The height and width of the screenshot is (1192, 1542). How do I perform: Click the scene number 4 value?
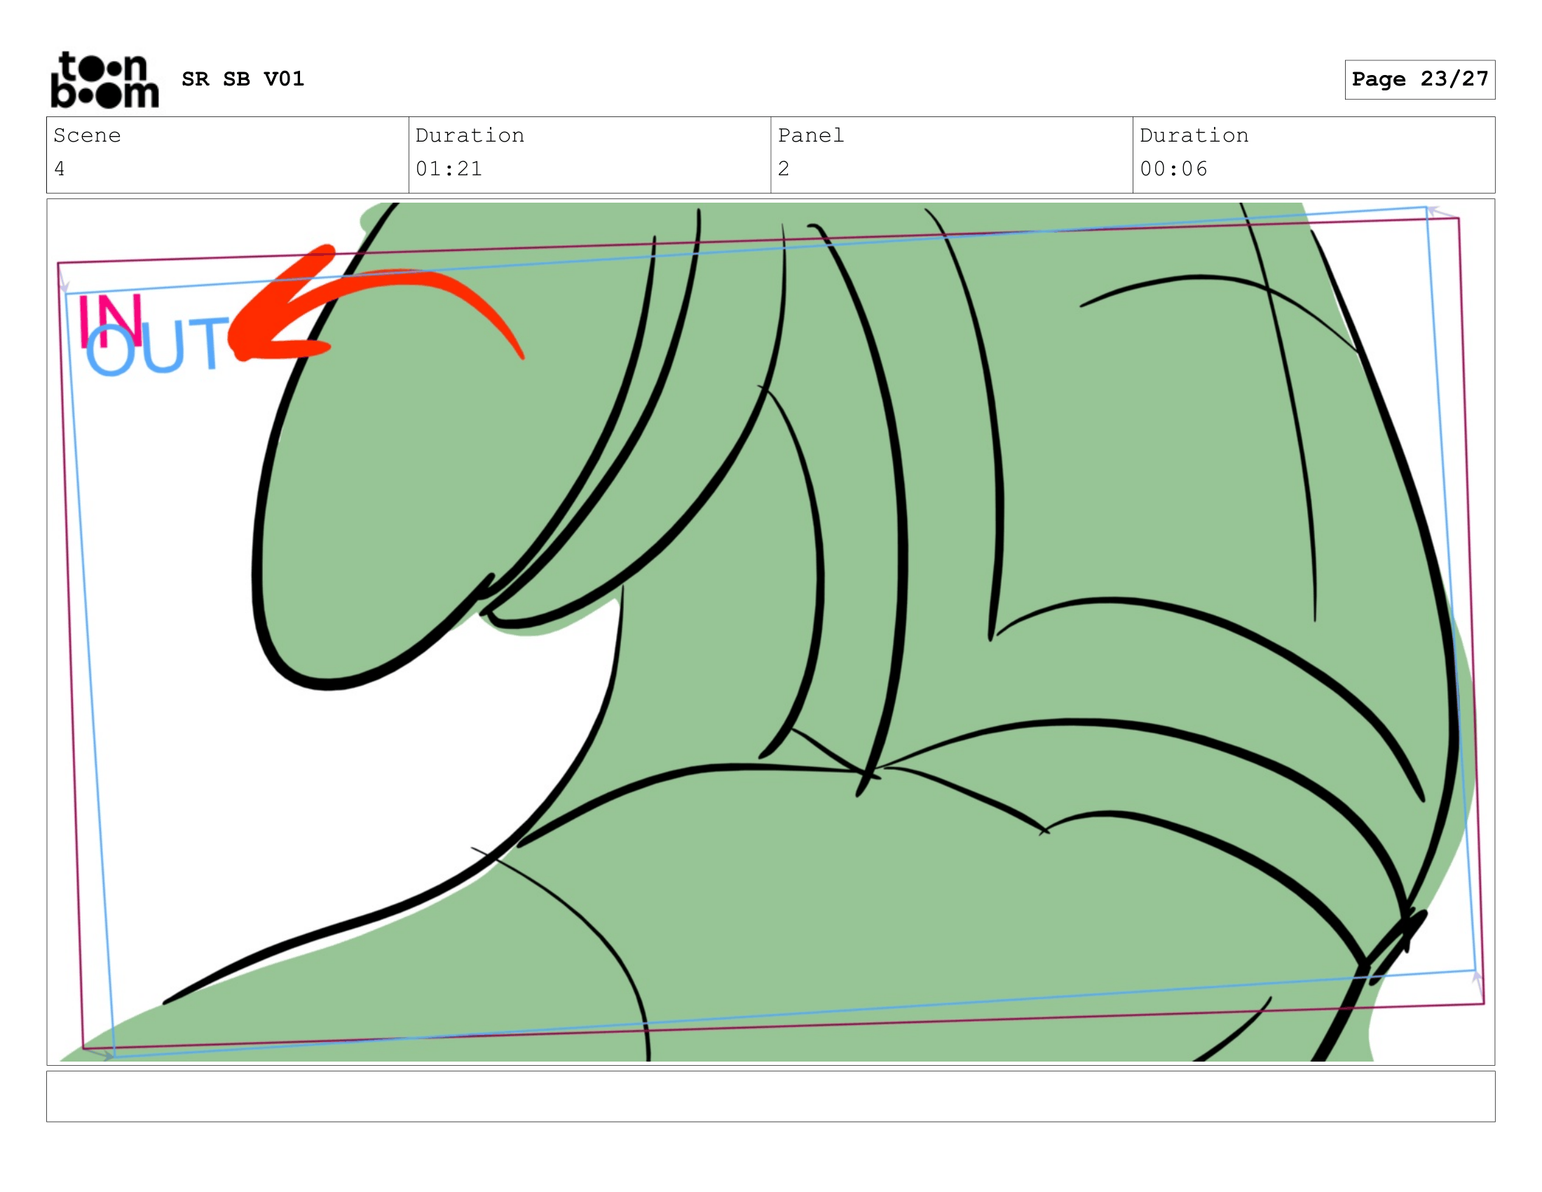coord(60,169)
